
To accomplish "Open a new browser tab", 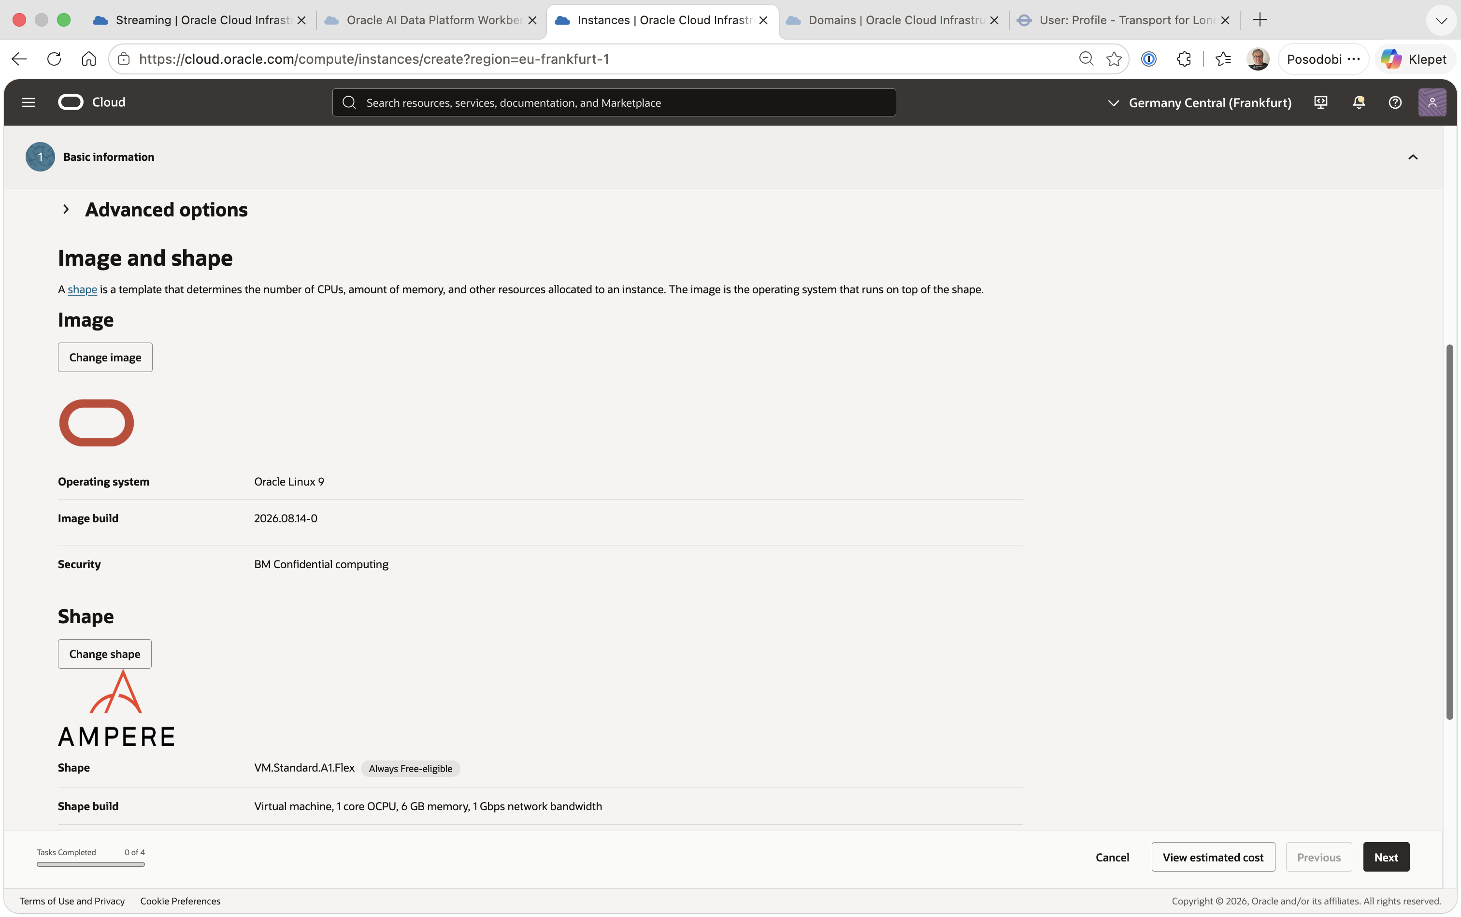I will coord(1260,20).
